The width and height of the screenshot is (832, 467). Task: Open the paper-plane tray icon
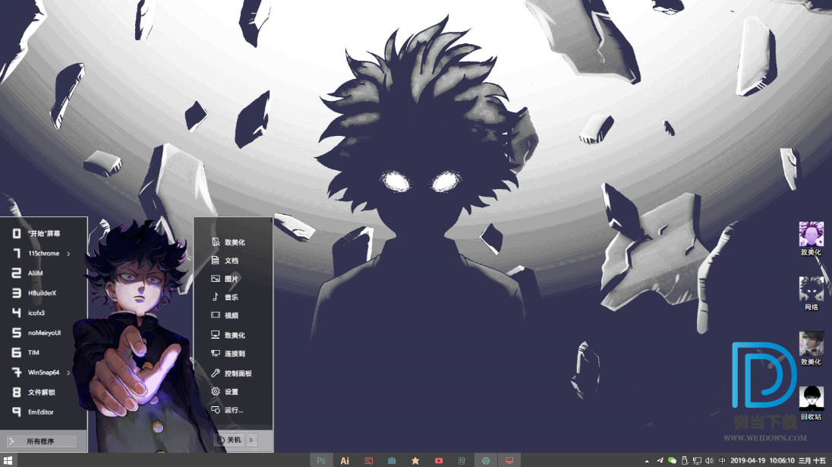click(660, 461)
